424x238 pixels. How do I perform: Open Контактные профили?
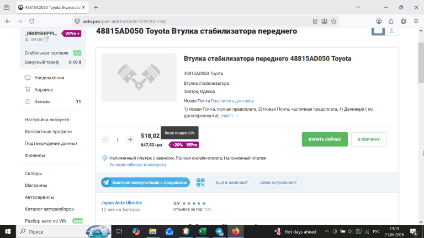48,132
